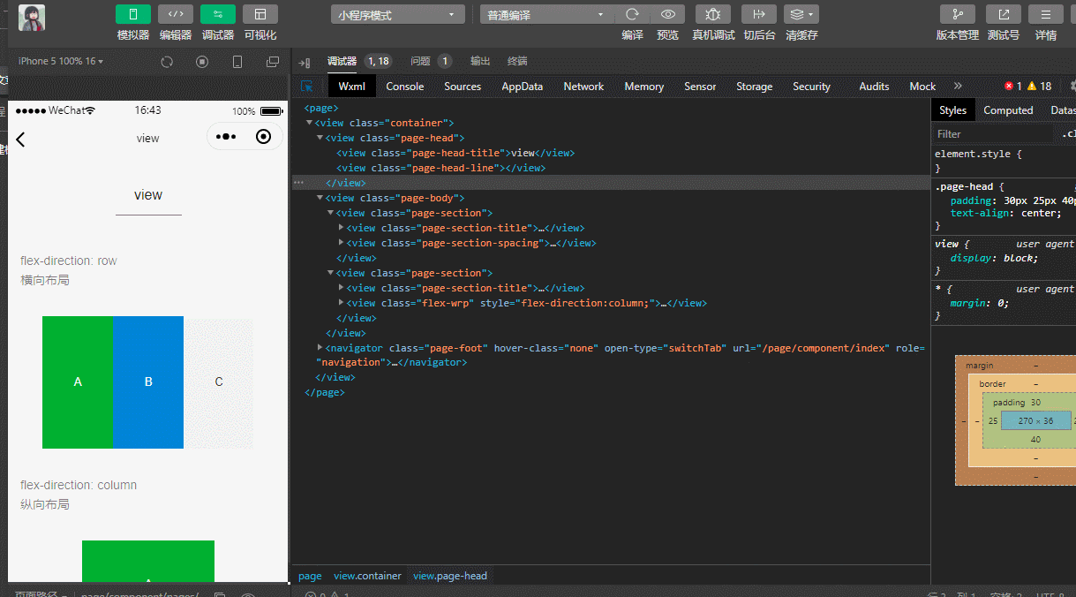Click the simulator rotate/refresh icon

167,62
